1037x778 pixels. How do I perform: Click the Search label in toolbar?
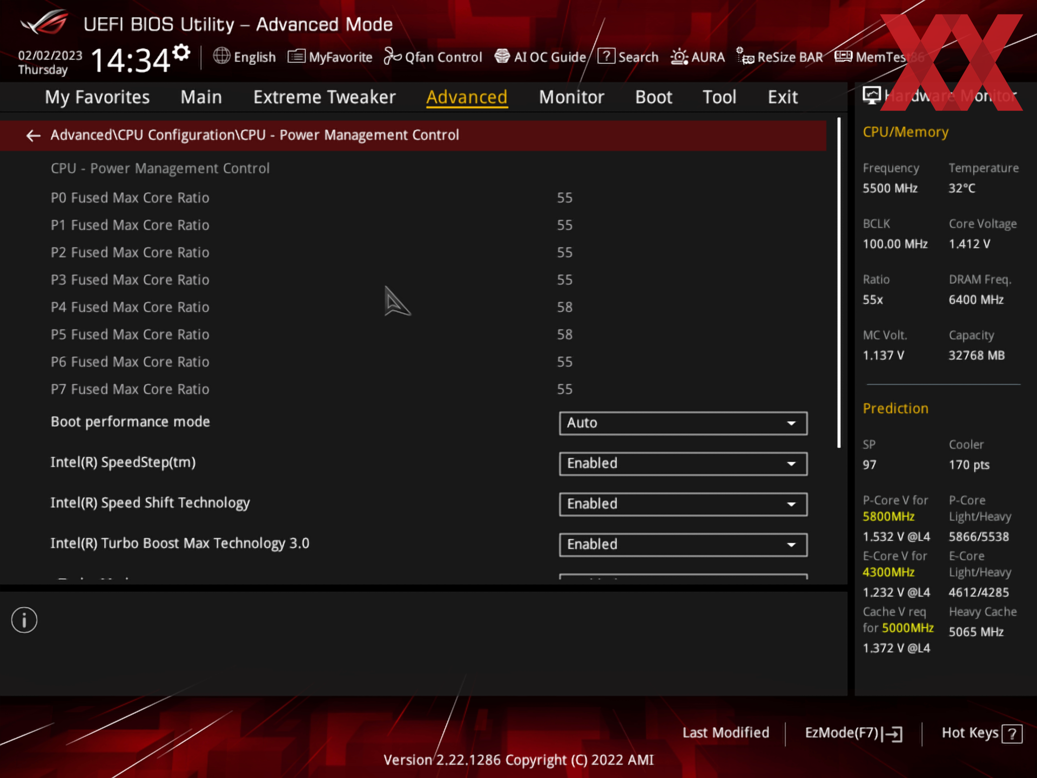638,57
